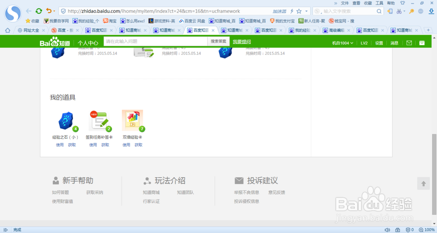
Task: Click the shopping bag icon in header
Action: point(422,43)
